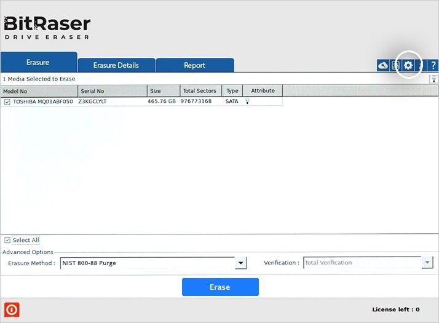The height and width of the screenshot is (323, 439).
Task: Click the SATA type cell
Action: (x=232, y=102)
